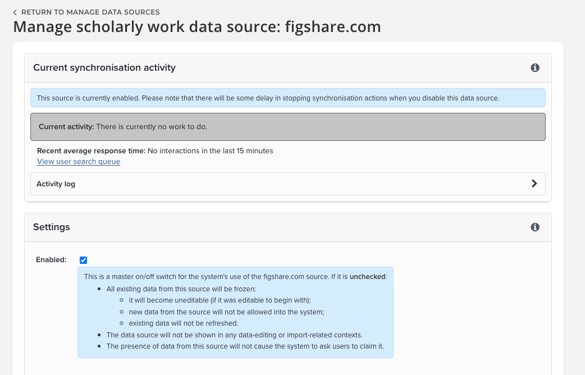Click the Settings section info icon

[x=535, y=227]
